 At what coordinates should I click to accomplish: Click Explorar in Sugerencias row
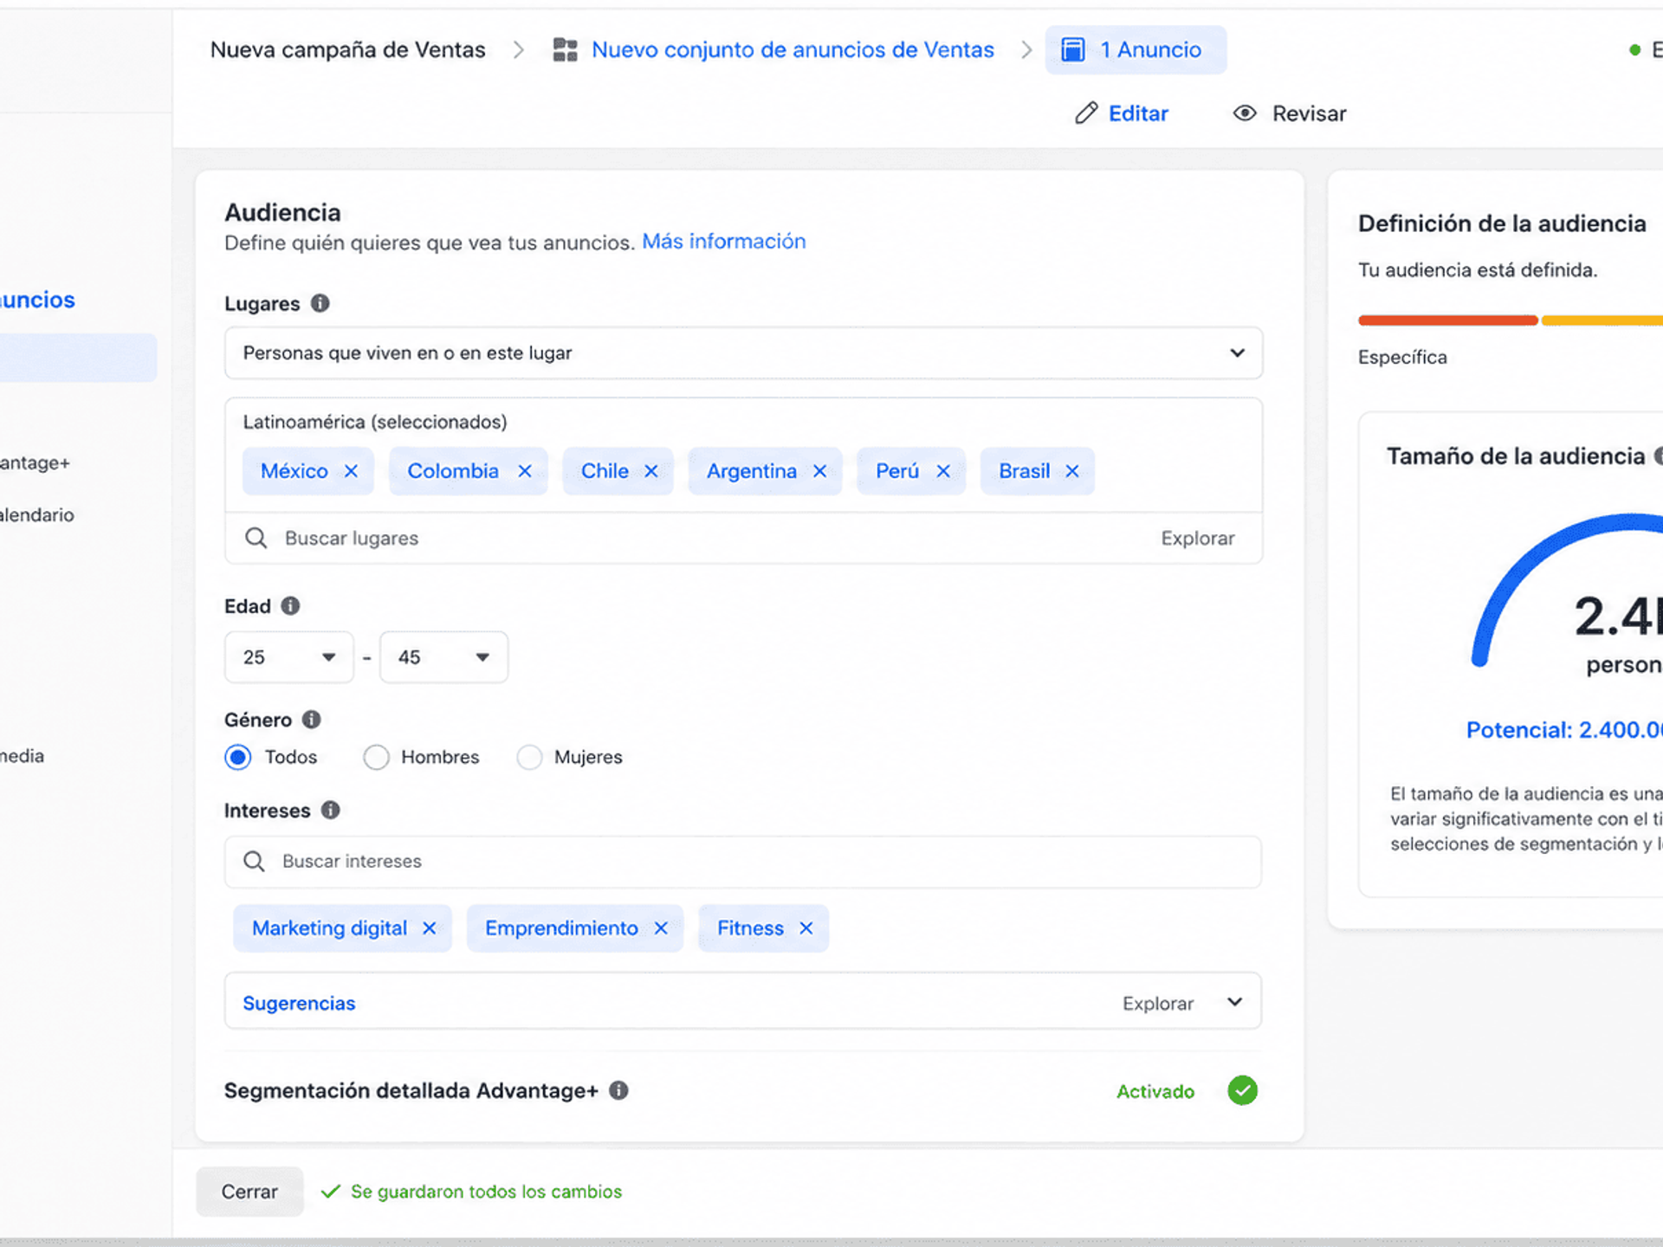1158,1003
